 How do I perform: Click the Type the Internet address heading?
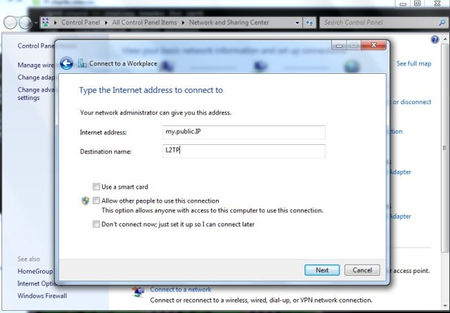[x=151, y=90]
